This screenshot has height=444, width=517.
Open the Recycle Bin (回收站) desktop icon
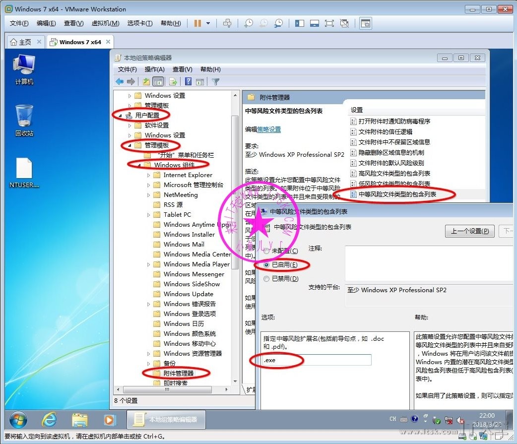[x=24, y=120]
